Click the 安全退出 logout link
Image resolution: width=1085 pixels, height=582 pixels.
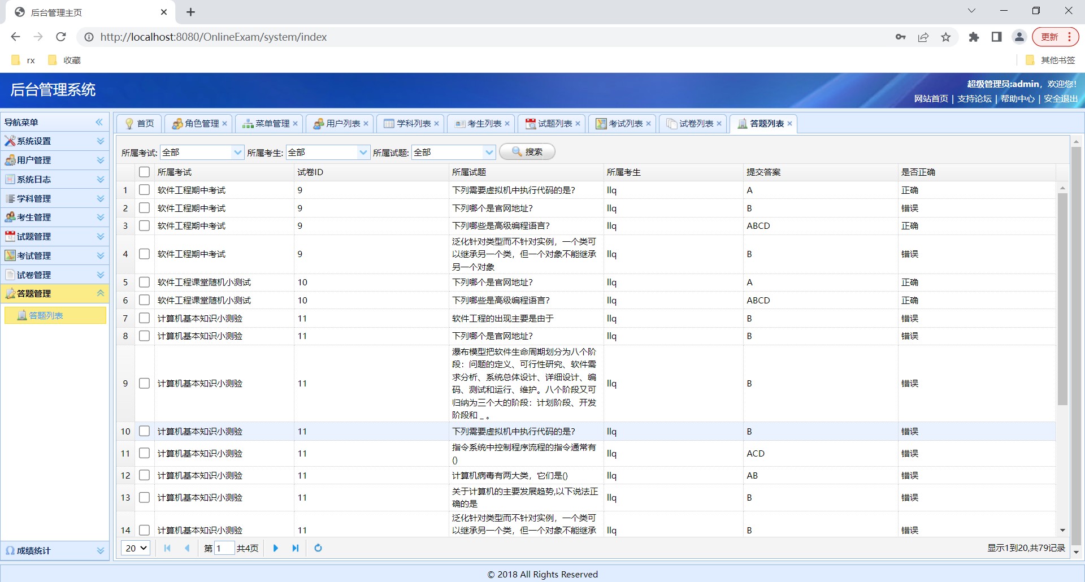point(1060,99)
